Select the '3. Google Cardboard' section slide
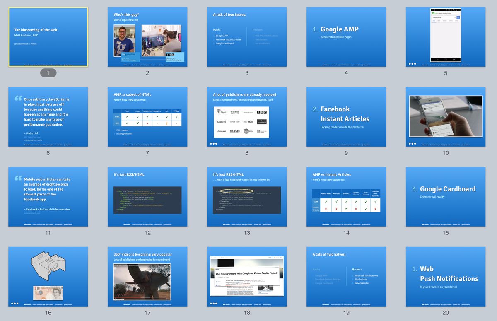The image size is (497, 321). pos(446,196)
